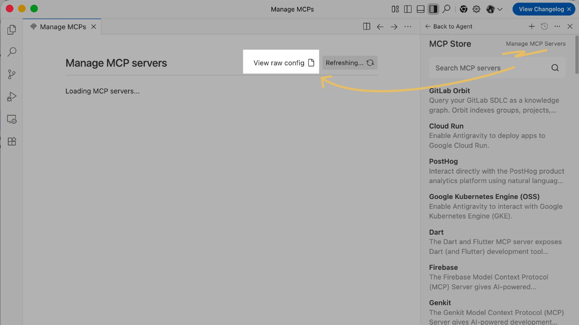
Task: Open the settings gear in title bar
Action: (x=477, y=9)
